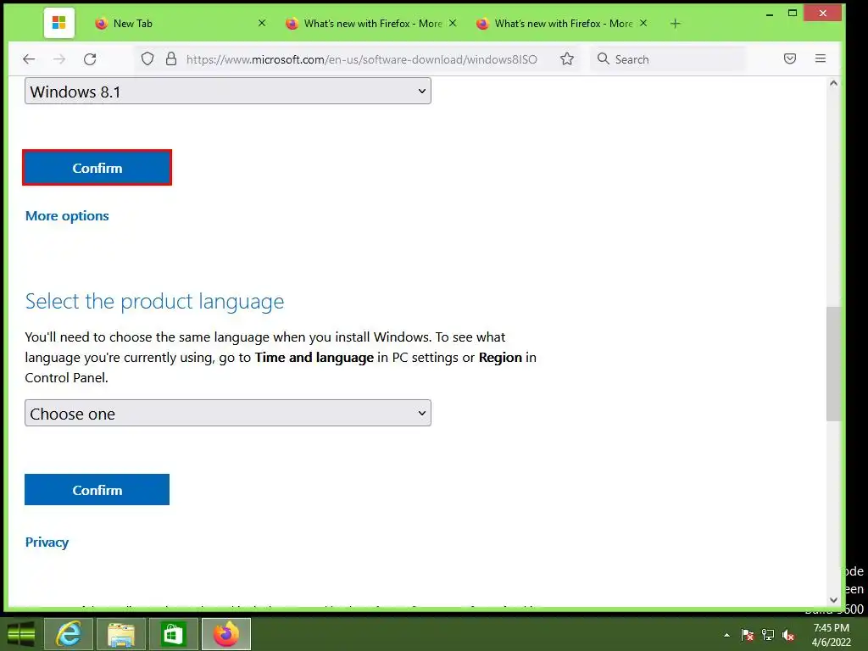Open the tracking protection shield icon
Screen dimensions: 868x651
pyautogui.click(x=147, y=58)
